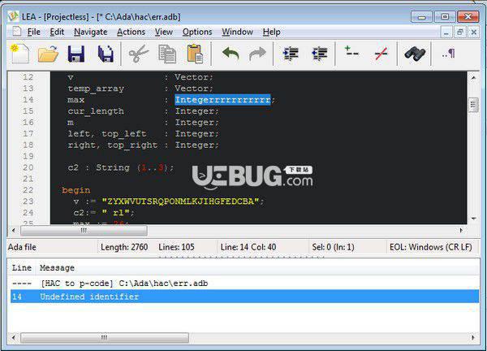Image resolution: width=487 pixels, height=351 pixels.
Task: Restore the inner document window
Action: click(460, 32)
